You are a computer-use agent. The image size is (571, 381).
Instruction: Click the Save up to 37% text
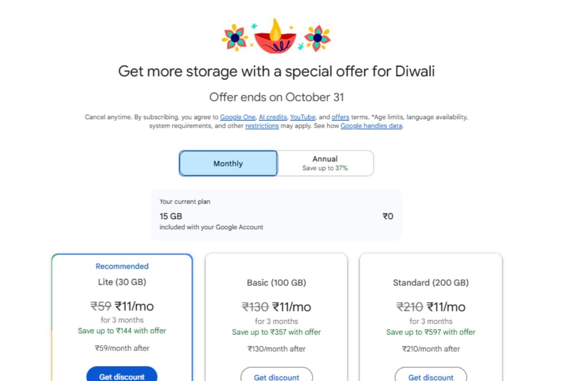[x=325, y=168]
